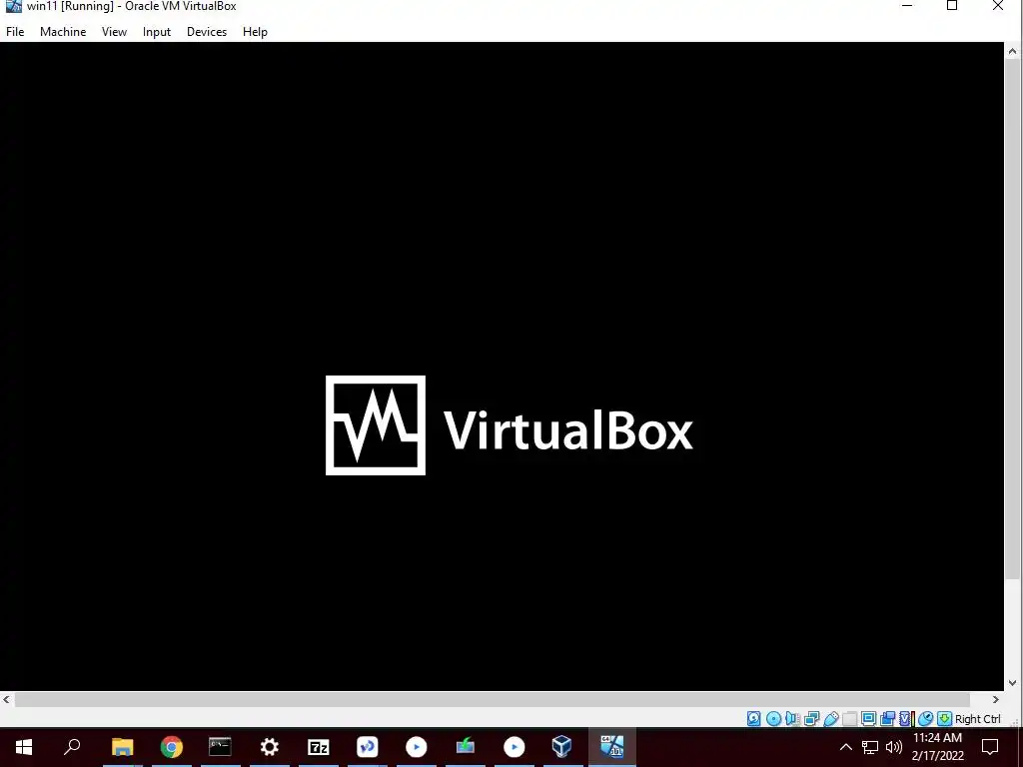
Task: Open the File menu
Action: 15,31
